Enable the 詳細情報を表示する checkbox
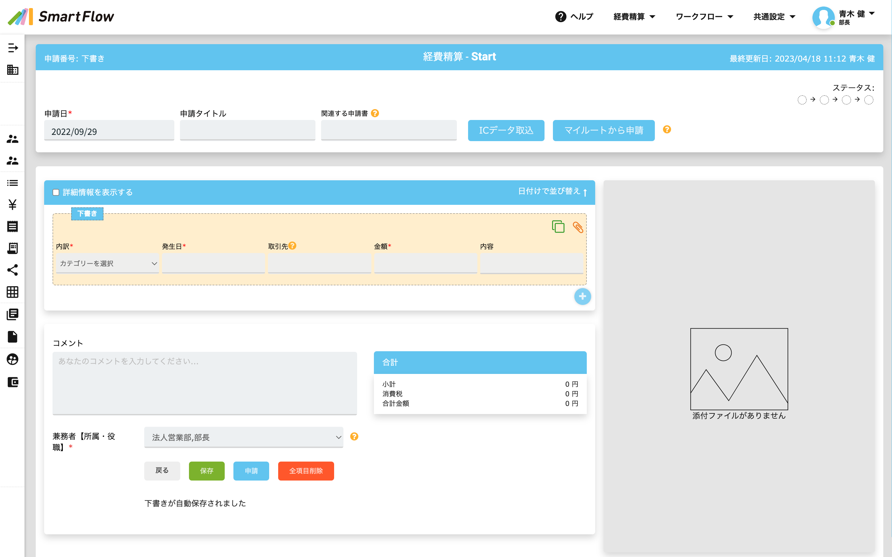The image size is (892, 557). pos(56,192)
